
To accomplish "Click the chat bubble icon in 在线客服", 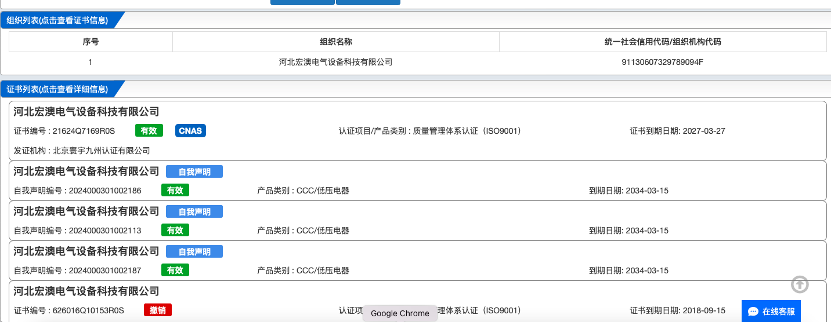I will pyautogui.click(x=753, y=312).
